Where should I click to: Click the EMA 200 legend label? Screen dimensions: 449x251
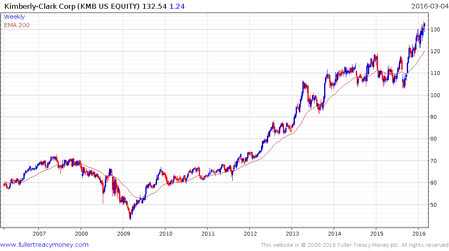(17, 25)
